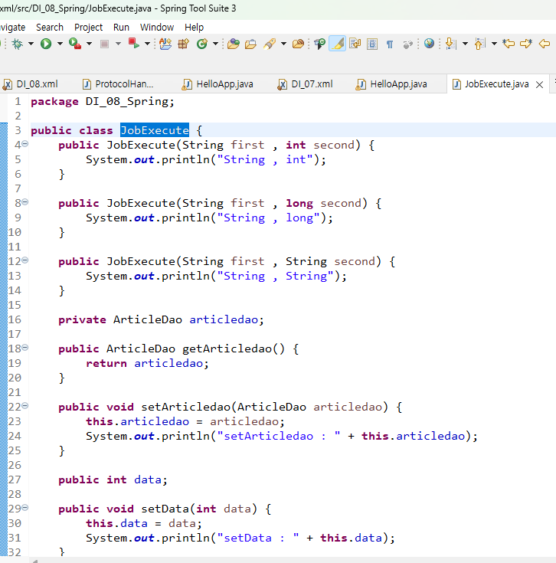Viewport: 556px width, 563px height.
Task: Open the Run menu
Action: click(121, 28)
